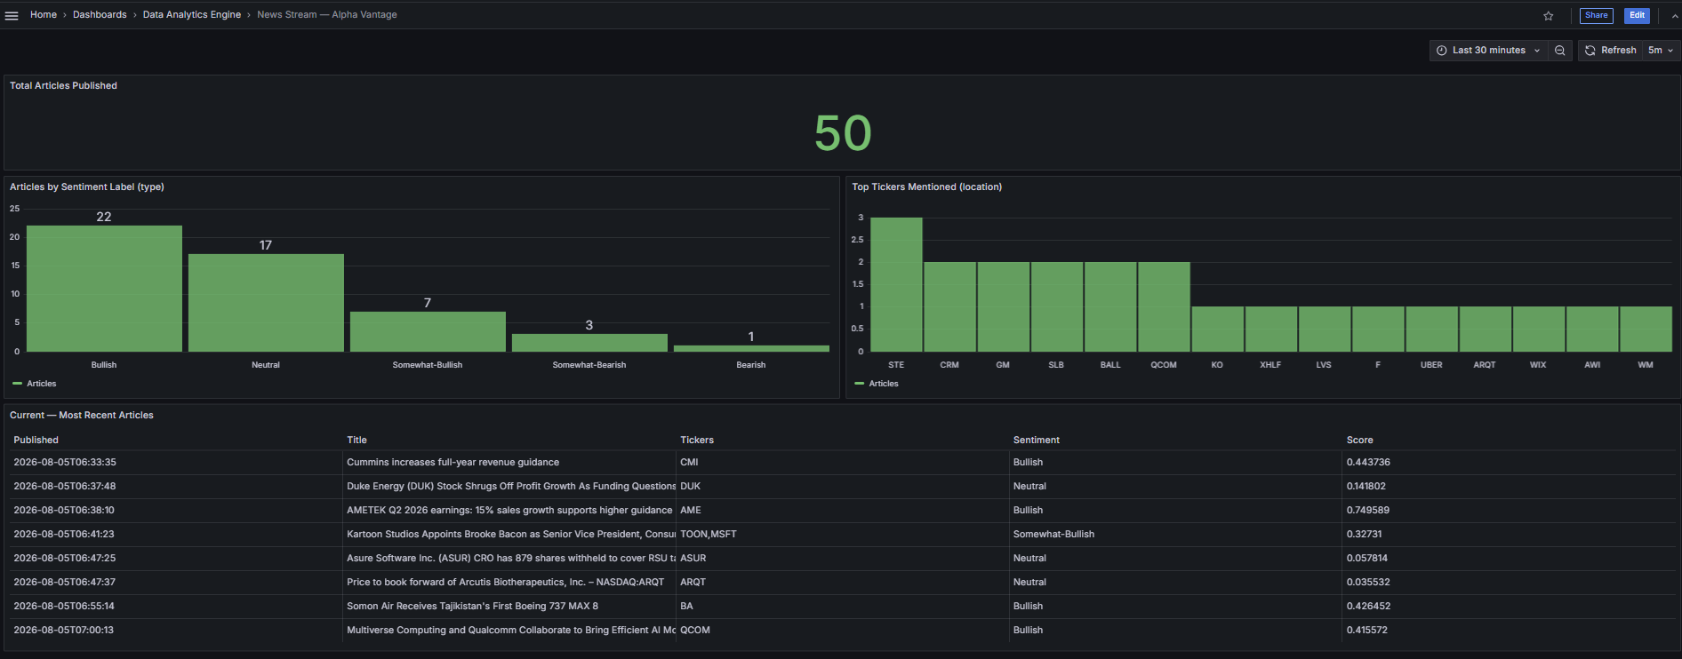Viewport: 1682px width, 659px height.
Task: Click the Cummins increases full-year revenue guidance title
Action: point(453,463)
